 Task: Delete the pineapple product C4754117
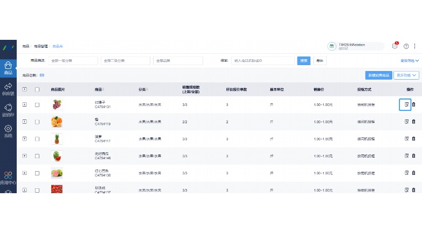click(x=414, y=139)
